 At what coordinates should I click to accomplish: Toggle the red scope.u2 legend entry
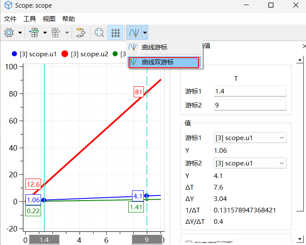pyautogui.click(x=85, y=54)
